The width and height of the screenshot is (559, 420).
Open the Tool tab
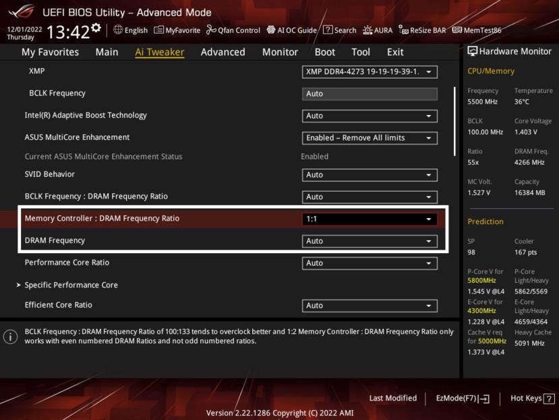coord(361,53)
